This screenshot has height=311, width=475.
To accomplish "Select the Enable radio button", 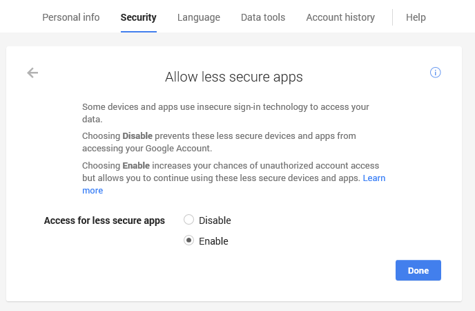I will tap(188, 241).
